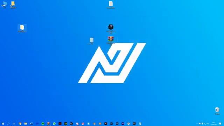Screen dimensions: 224x126
Task: Open File Explorer from the taskbar
Action: click(x=26, y=124)
